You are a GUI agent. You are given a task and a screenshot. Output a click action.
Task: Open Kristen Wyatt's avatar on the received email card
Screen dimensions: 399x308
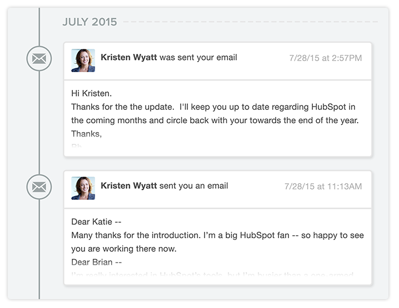(x=83, y=188)
